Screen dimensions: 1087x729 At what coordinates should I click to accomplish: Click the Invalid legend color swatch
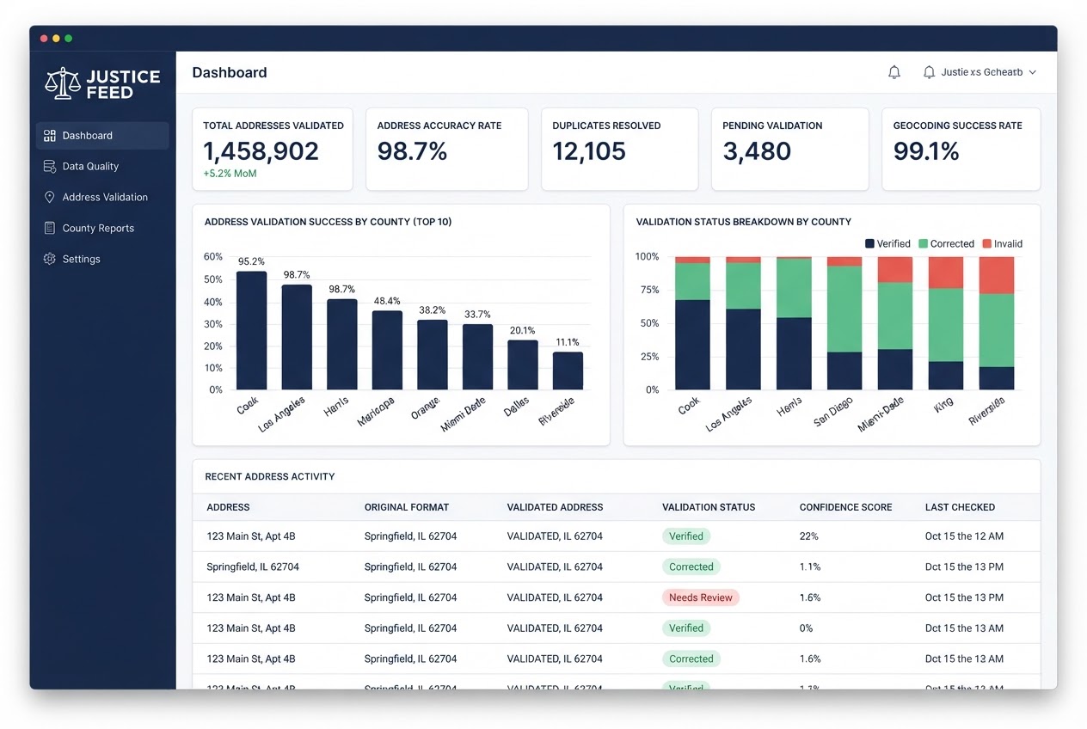[x=986, y=244]
